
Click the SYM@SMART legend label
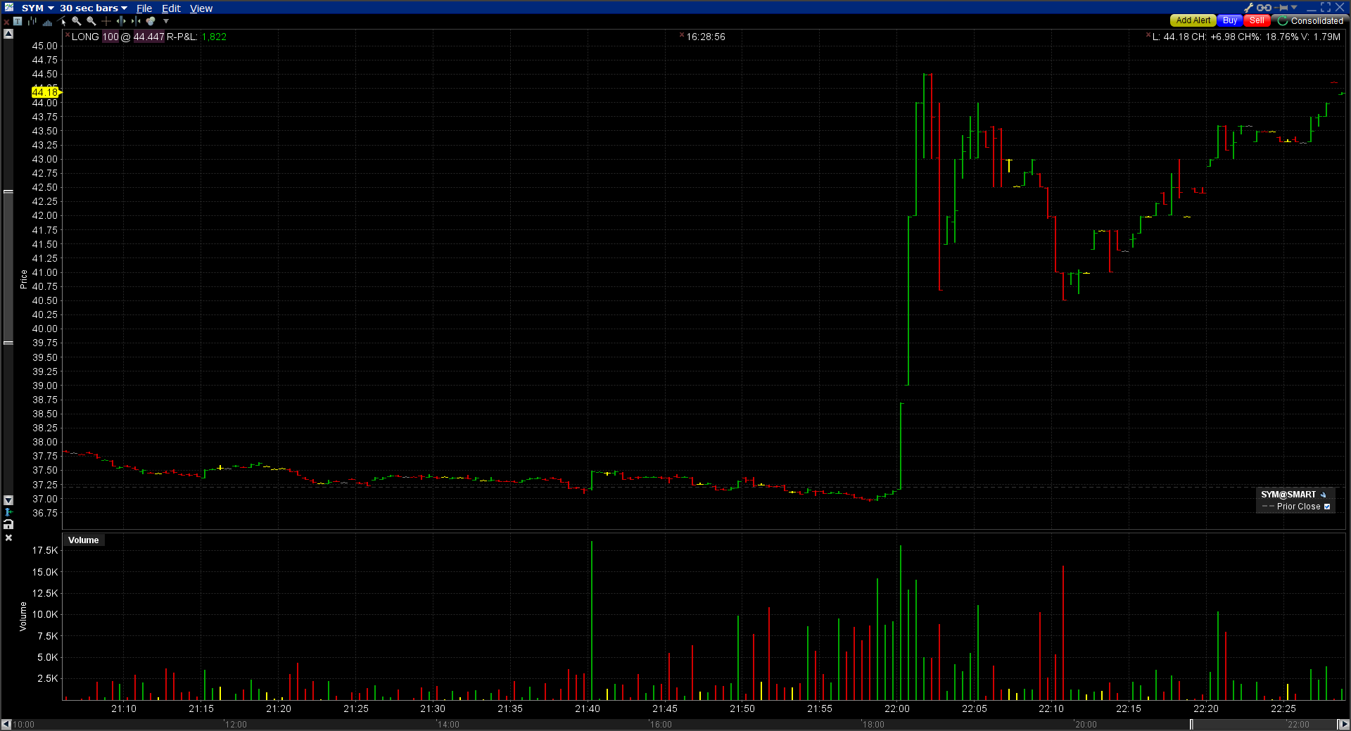1288,495
